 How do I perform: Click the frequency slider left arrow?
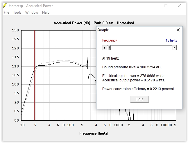[x=104, y=48]
